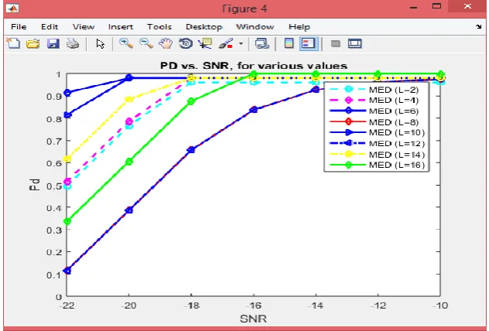Image resolution: width=489 pixels, height=331 pixels.
Task: Print the figure with the printer icon
Action: (73, 43)
